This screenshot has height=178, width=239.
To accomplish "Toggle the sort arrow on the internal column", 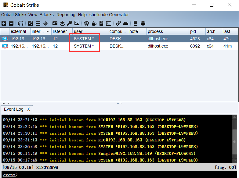I will [48, 31].
